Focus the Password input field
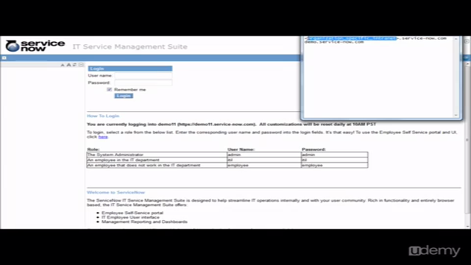This screenshot has height=265, width=471. (x=144, y=82)
